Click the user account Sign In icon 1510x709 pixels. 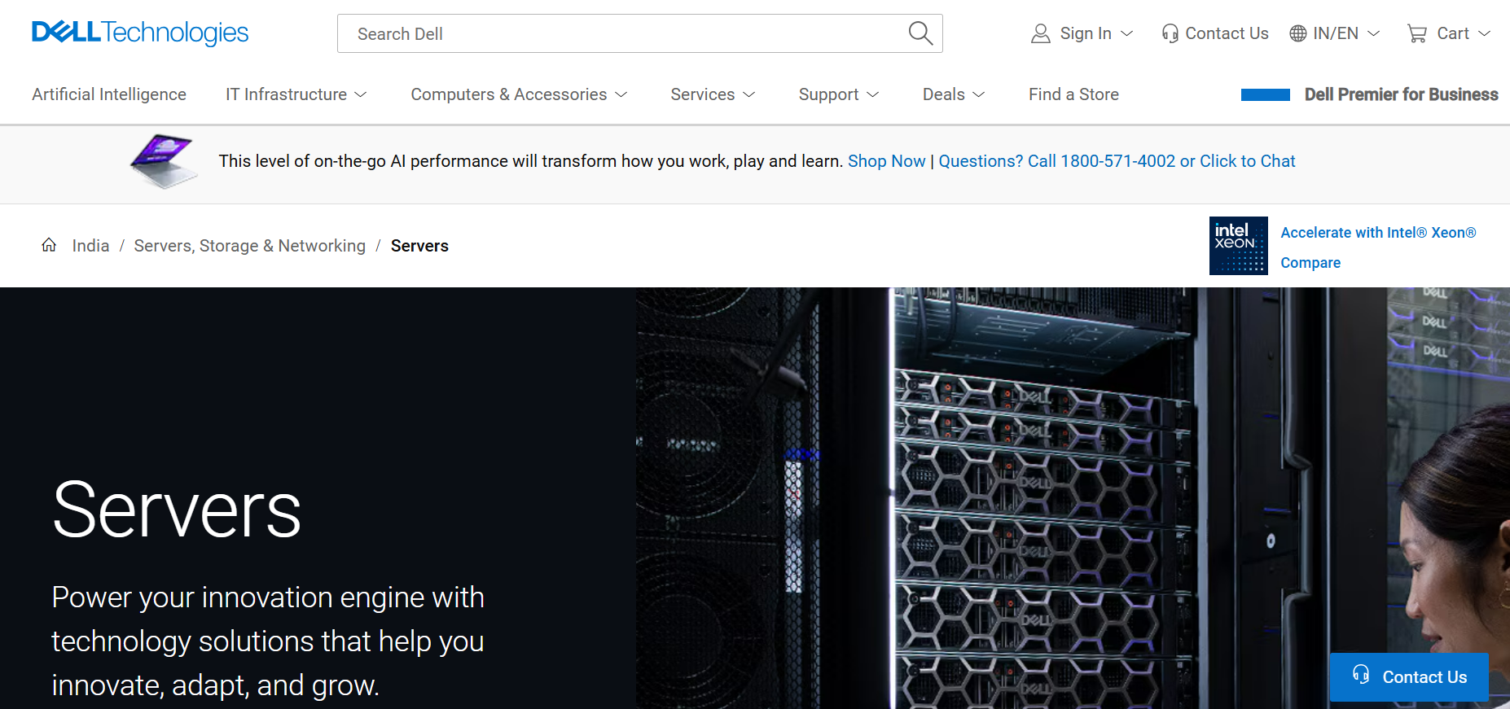click(1041, 33)
